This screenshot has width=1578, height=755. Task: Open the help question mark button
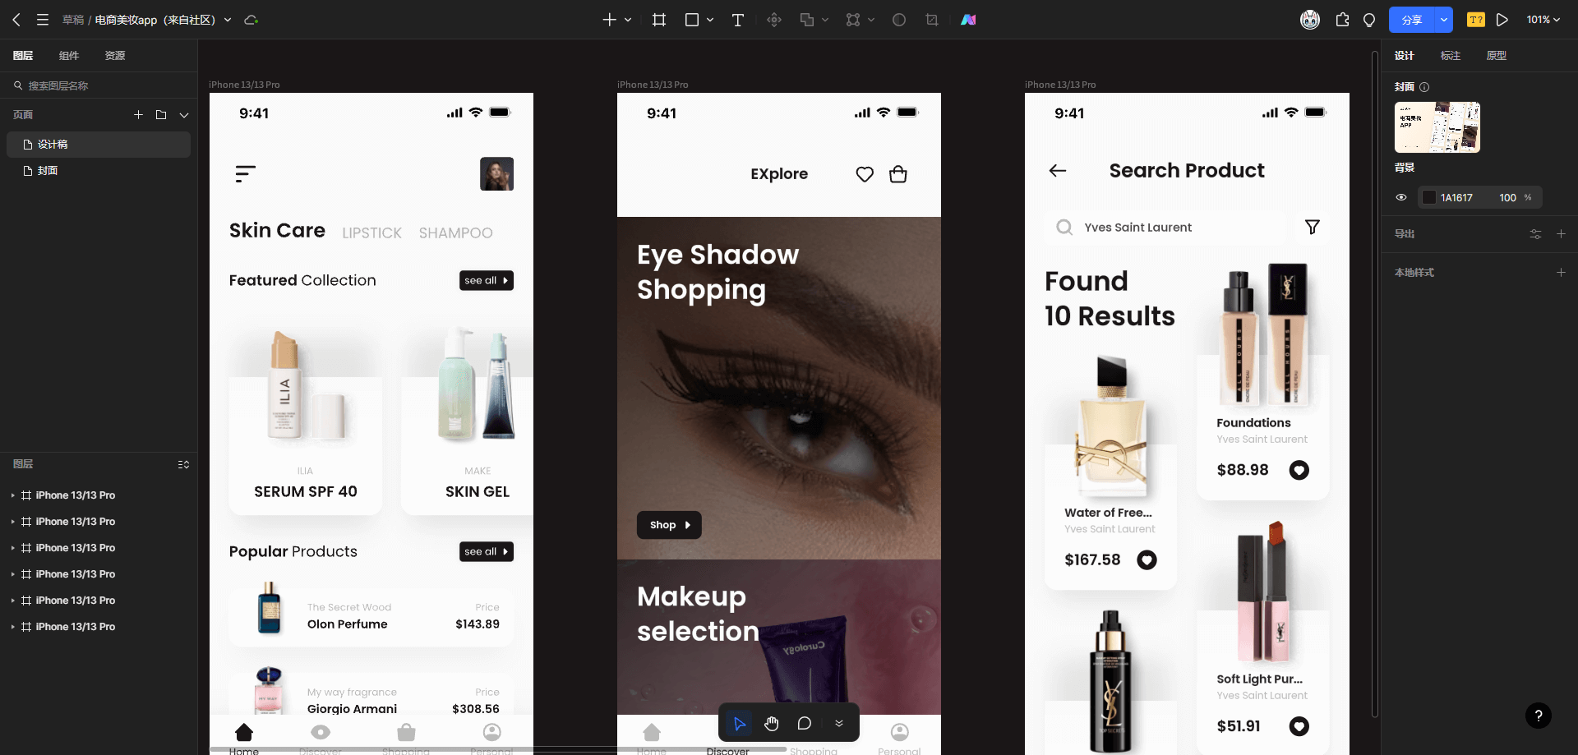click(1539, 716)
